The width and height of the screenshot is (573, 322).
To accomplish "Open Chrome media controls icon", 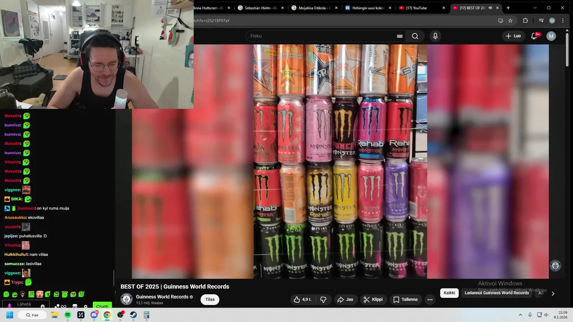I will coord(541,21).
